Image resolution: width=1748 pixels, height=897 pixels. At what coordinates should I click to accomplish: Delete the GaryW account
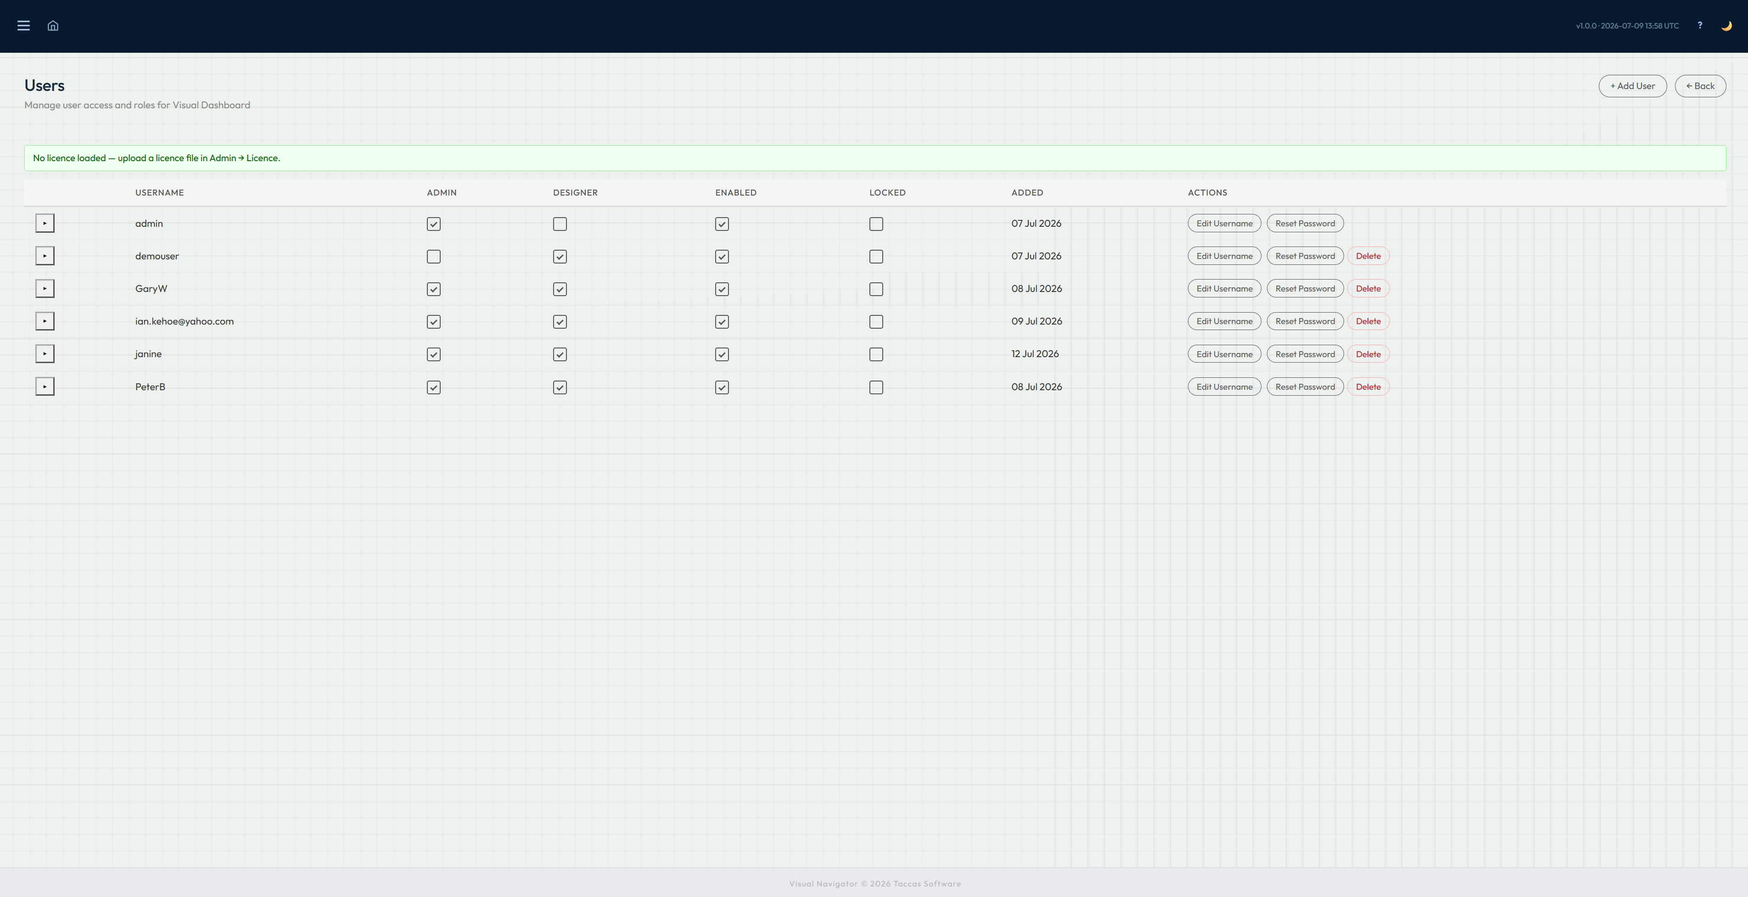click(1368, 288)
